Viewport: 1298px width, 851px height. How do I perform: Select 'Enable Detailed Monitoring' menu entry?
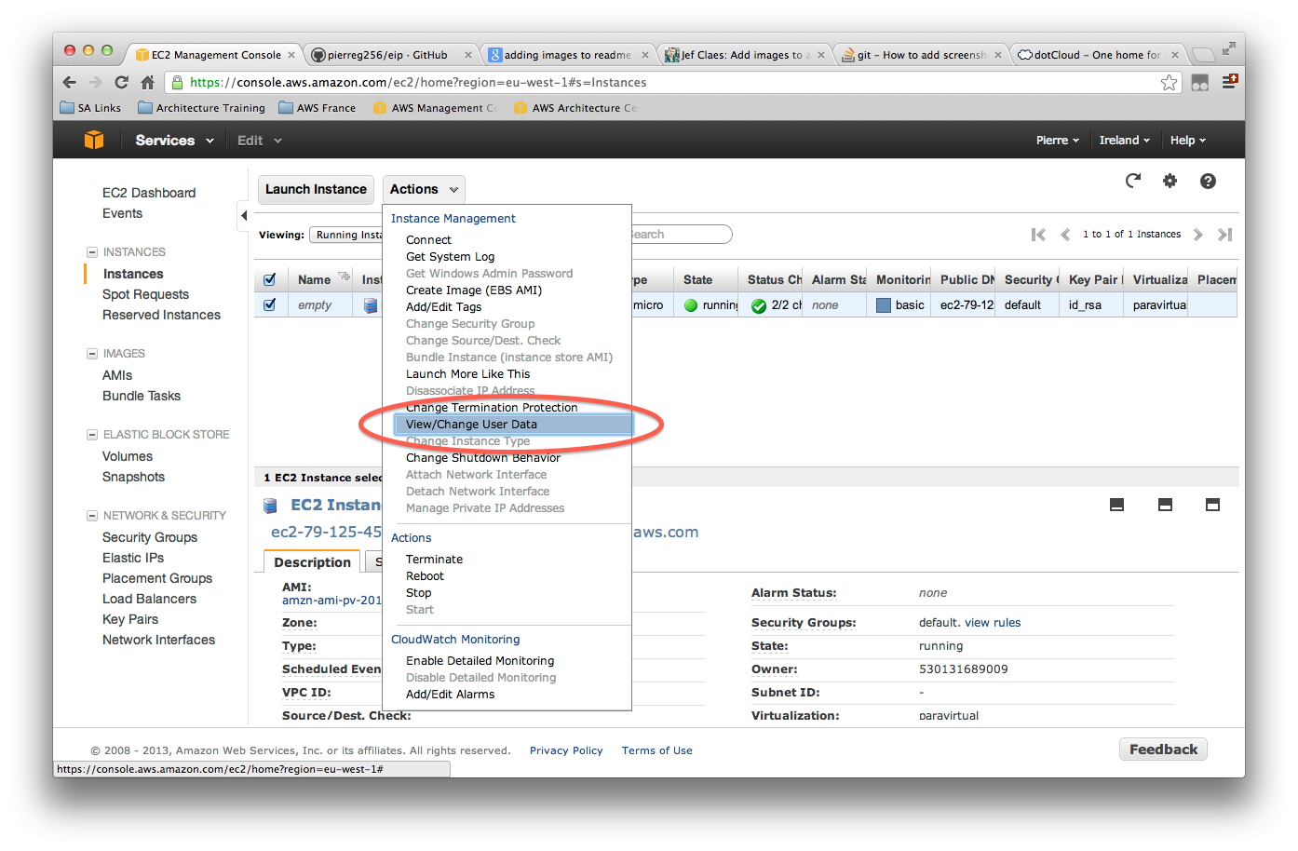[480, 661]
